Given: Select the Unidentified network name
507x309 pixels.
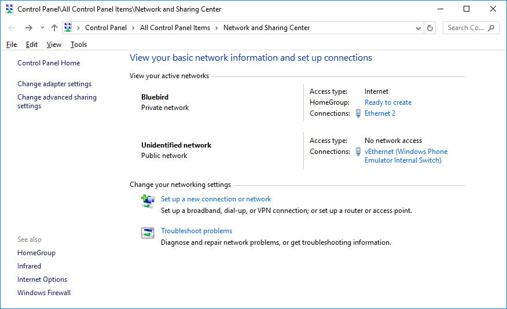Looking at the screenshot, I should click(x=176, y=145).
